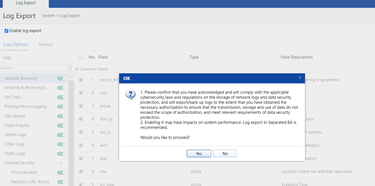Uncheck Enable log export checkbox

(x=6, y=31)
